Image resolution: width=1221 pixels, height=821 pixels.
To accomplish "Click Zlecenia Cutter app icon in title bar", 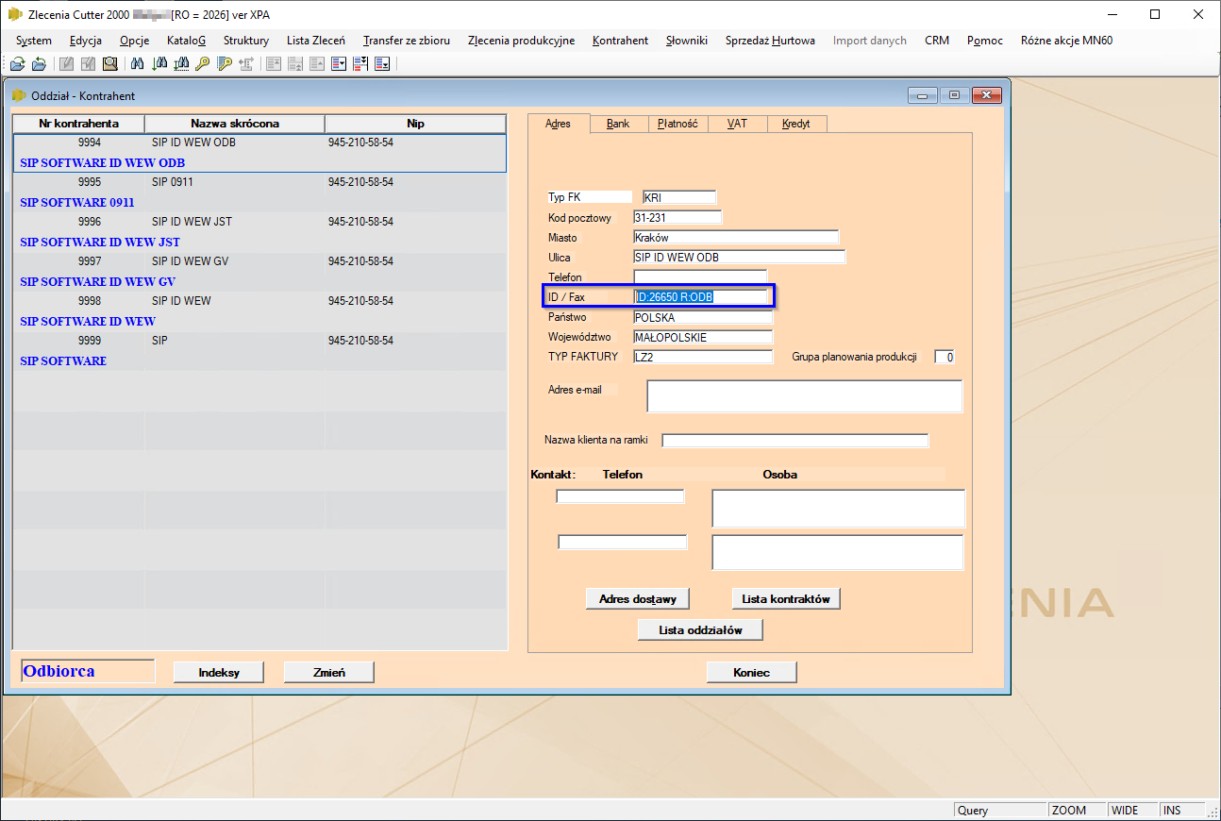I will point(15,14).
